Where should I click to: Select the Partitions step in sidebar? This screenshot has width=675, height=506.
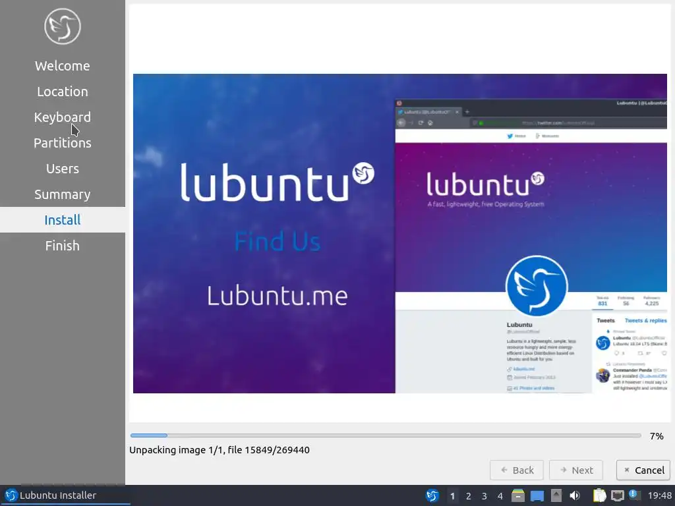(63, 143)
